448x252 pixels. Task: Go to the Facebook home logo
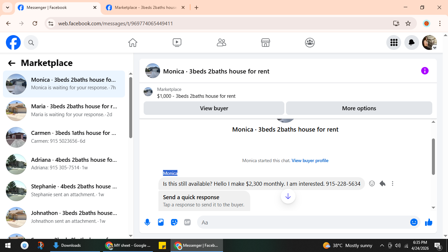13,43
